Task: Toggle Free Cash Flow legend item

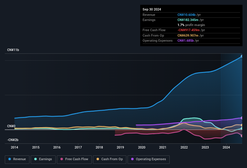Action: (74, 159)
